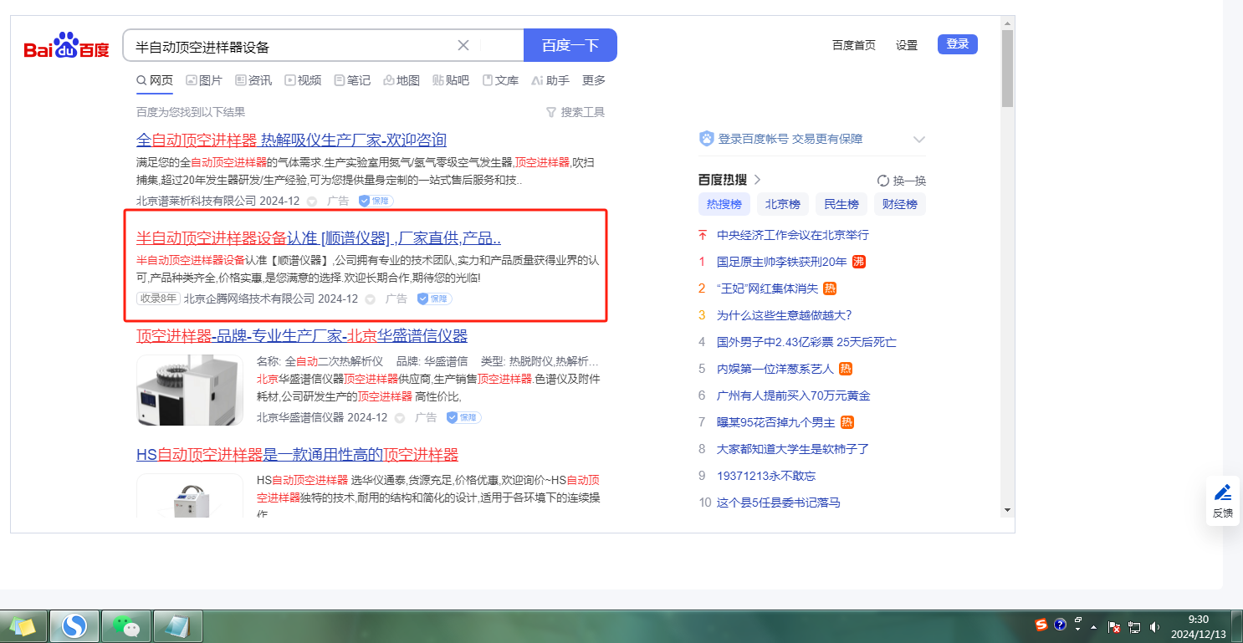Click the 保障 badge under 北京谱莱析 result
1243x643 pixels.
376,201
